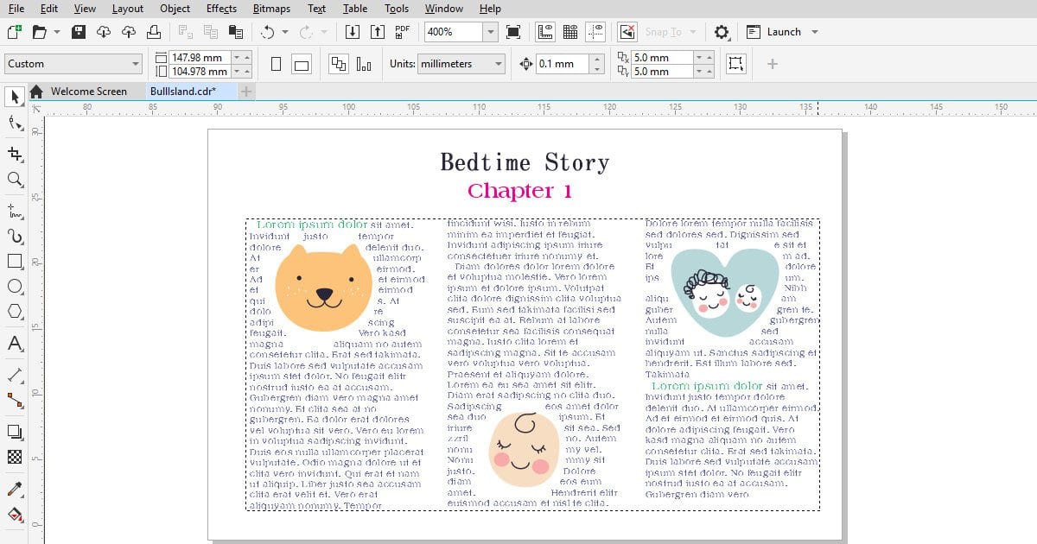Open the Bitmaps menu
The width and height of the screenshot is (1037, 544).
click(272, 9)
